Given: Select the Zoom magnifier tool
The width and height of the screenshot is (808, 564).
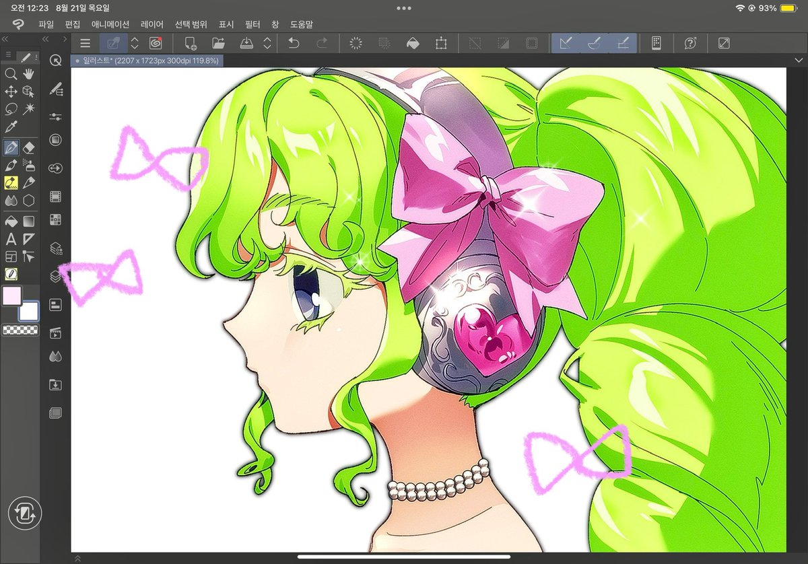Looking at the screenshot, I should click(11, 74).
